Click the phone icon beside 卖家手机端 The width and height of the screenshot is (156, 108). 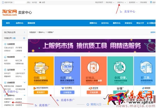[x=3, y=2]
